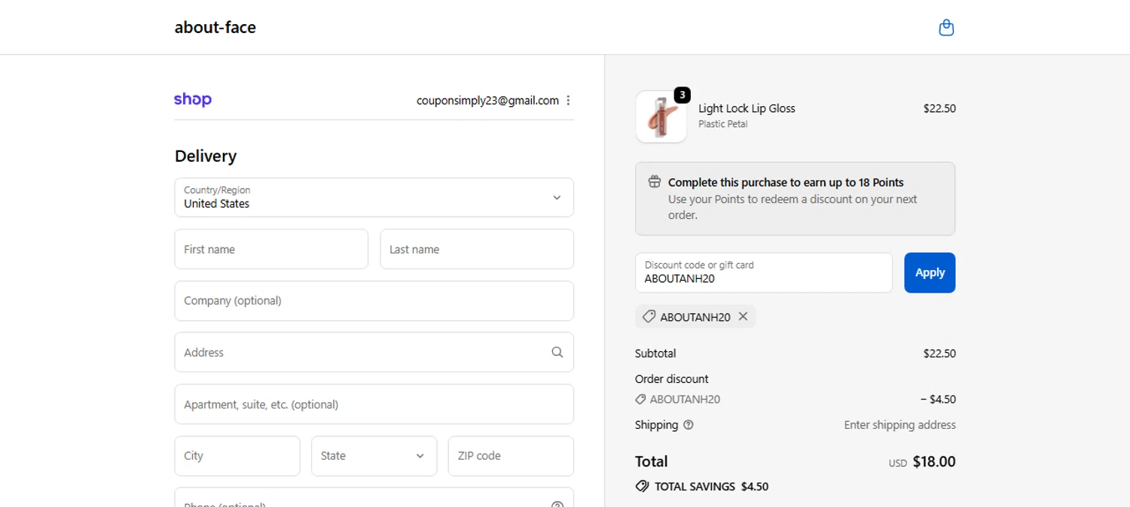
Task: Click the Order discount label
Action: [x=672, y=379]
